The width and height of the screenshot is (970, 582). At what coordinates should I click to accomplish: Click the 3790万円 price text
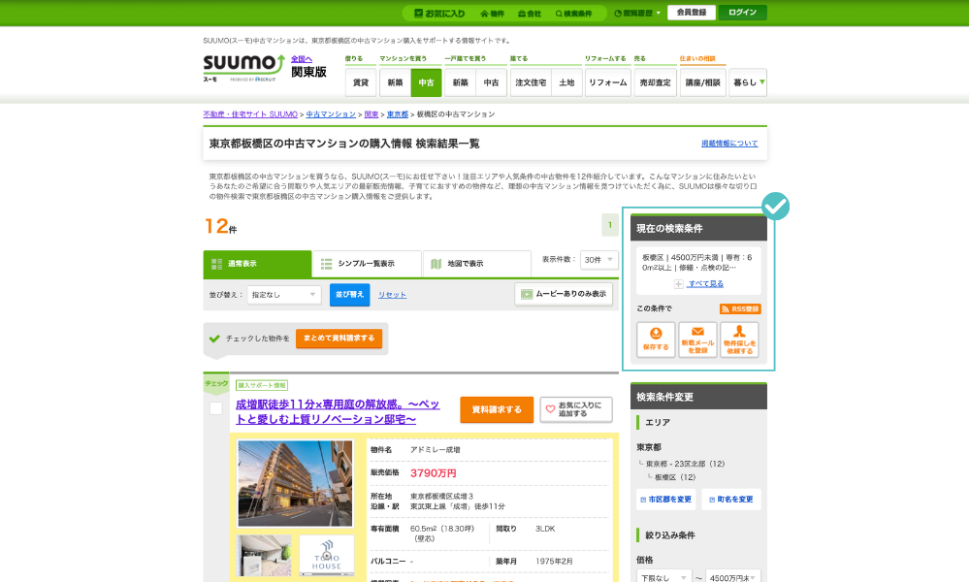[433, 473]
